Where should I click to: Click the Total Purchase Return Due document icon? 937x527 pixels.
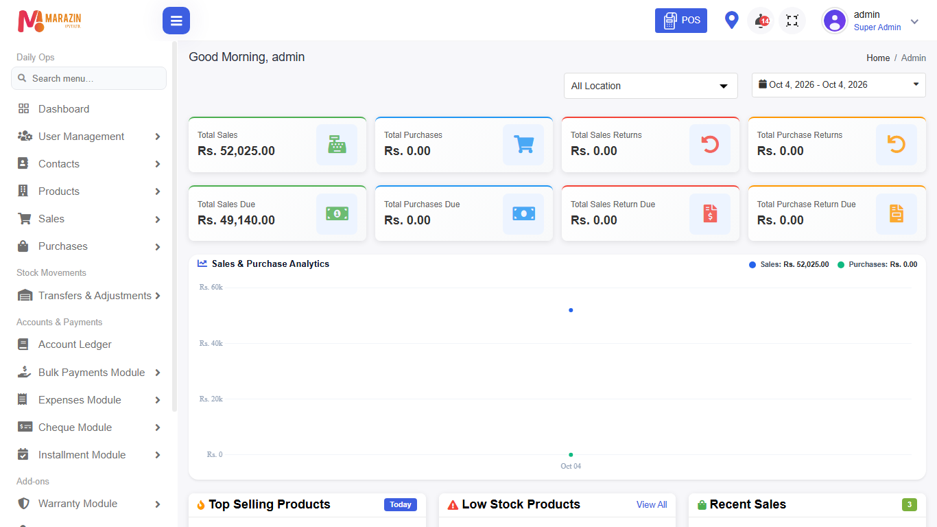[x=897, y=214]
